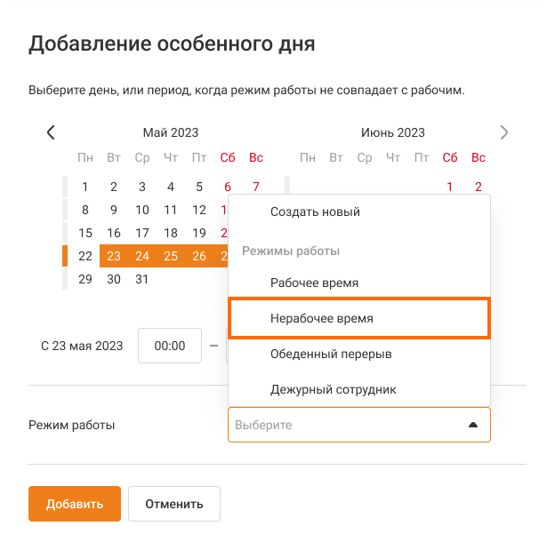Screen dimensions: 555x550
Task: Select May 10 date cell
Action: coord(142,210)
